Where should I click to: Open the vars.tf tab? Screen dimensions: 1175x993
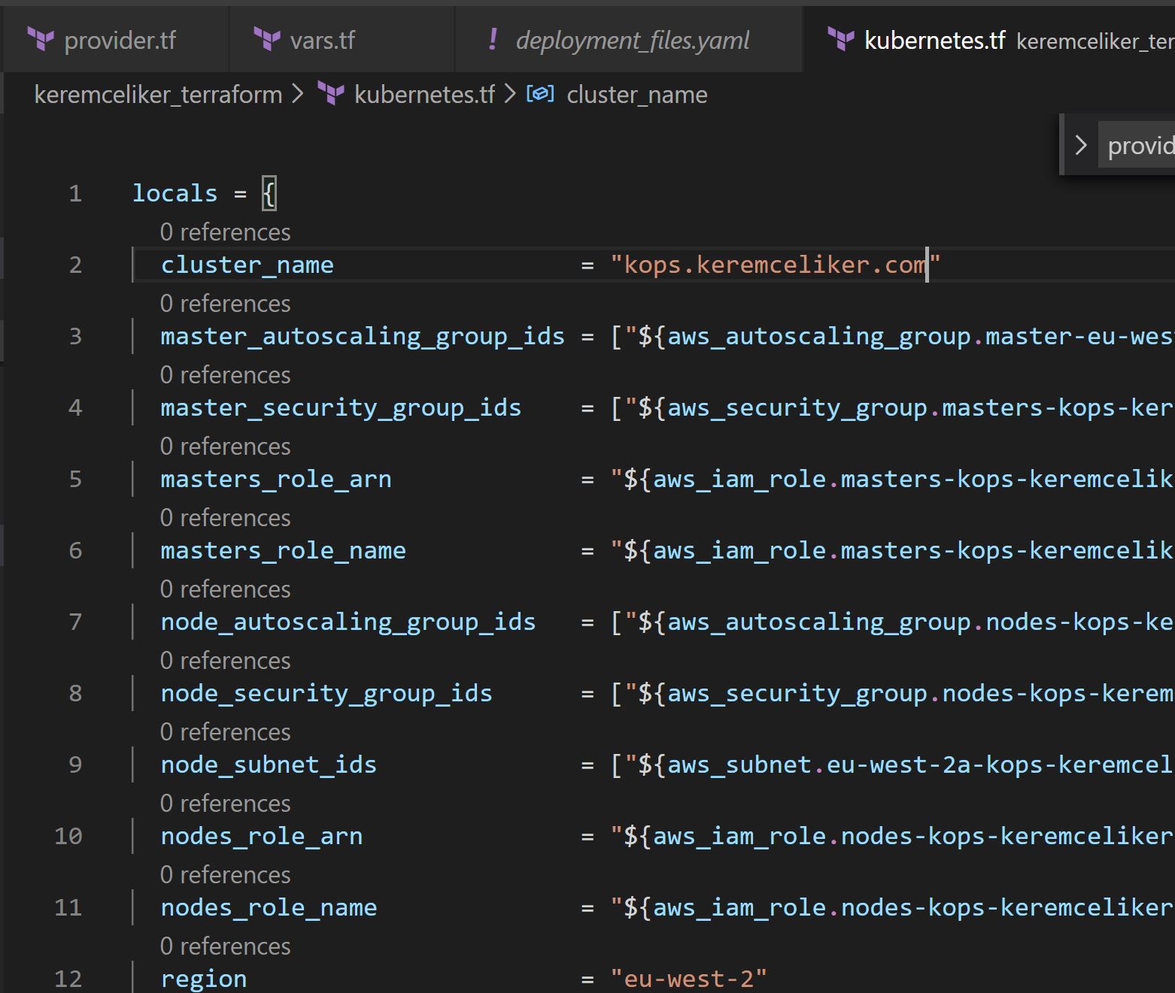[x=342, y=40]
